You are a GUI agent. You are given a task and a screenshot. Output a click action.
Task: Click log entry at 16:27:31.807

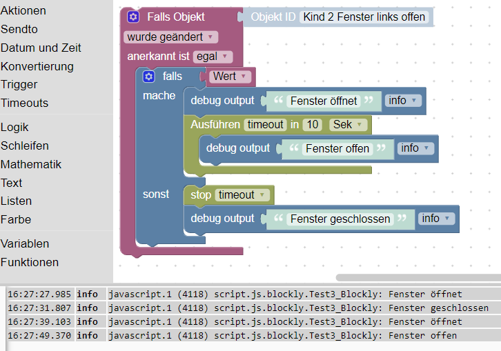click(250, 308)
